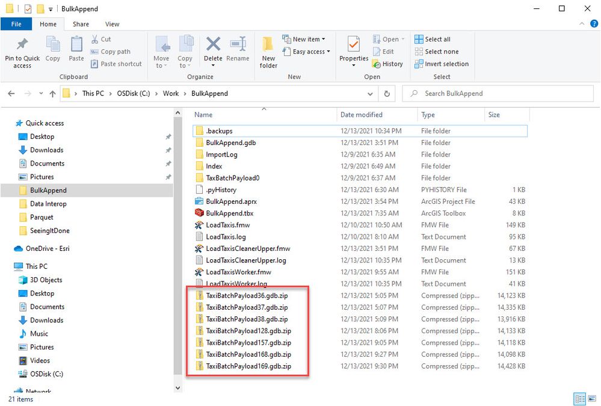Pin current folder to Quick access
Screen dimensions: 601x406
[22, 52]
